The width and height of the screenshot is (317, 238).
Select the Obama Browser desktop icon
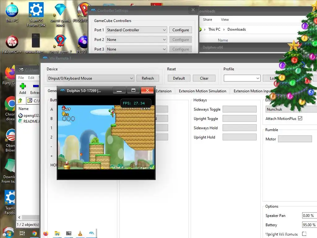coord(10,140)
